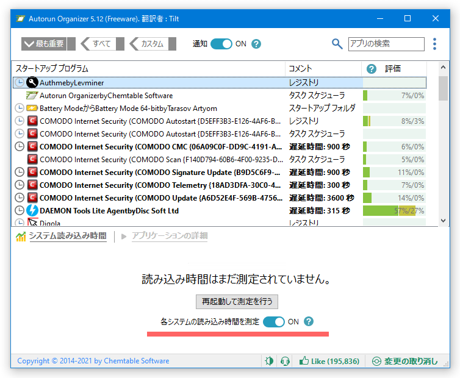The height and width of the screenshot is (378, 460).
Task: Select the Battery Mode 64-bit entry
Action: (x=220, y=108)
